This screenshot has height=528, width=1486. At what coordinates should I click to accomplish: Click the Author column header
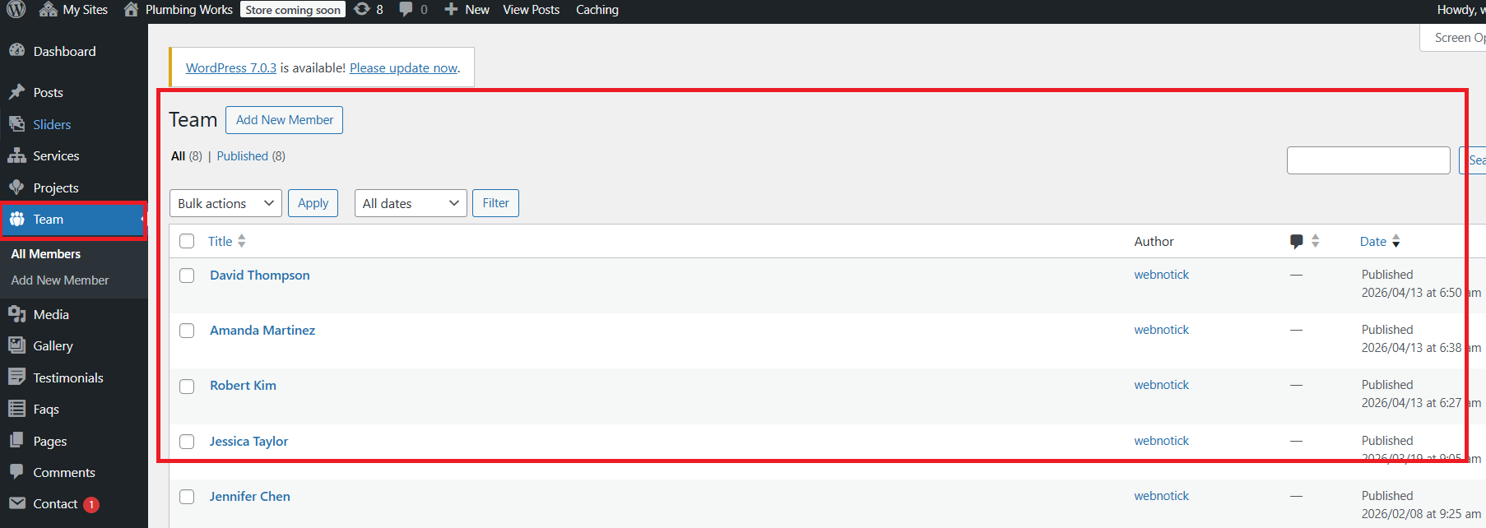pos(1154,241)
